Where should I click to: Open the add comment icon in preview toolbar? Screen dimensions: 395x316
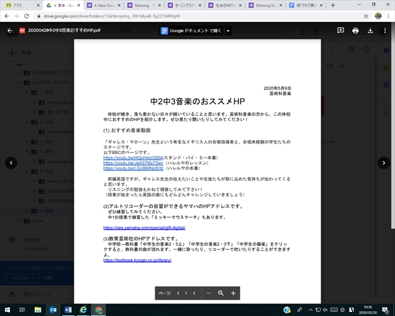(x=340, y=30)
